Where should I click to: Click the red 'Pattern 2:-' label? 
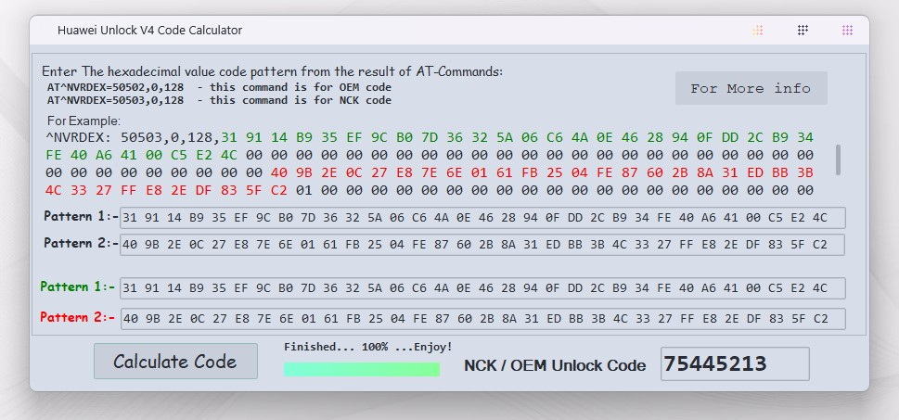(x=77, y=317)
